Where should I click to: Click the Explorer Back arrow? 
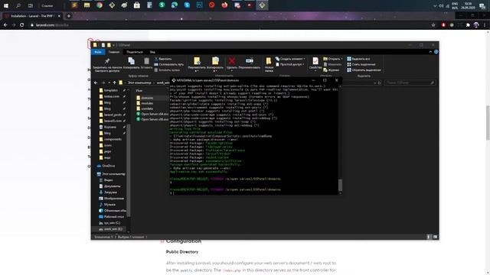[x=96, y=83]
